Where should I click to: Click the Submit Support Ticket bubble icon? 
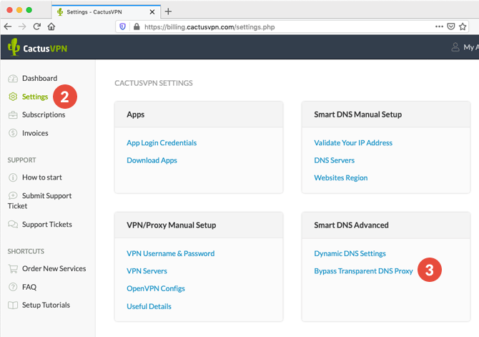[13, 195]
